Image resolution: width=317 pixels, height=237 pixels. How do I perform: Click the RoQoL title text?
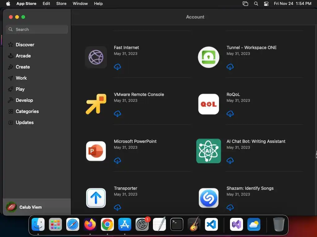coord(233,94)
